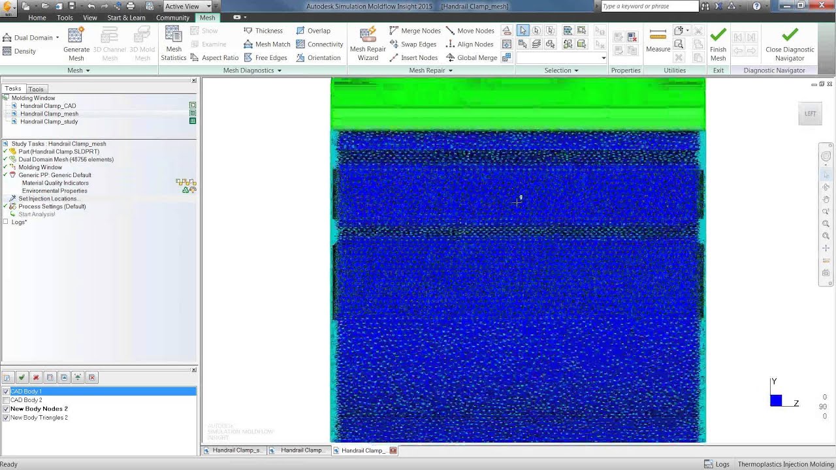Screen dimensions: 836x470
Task: Switch to the Tools panel tab
Action: coord(36,89)
